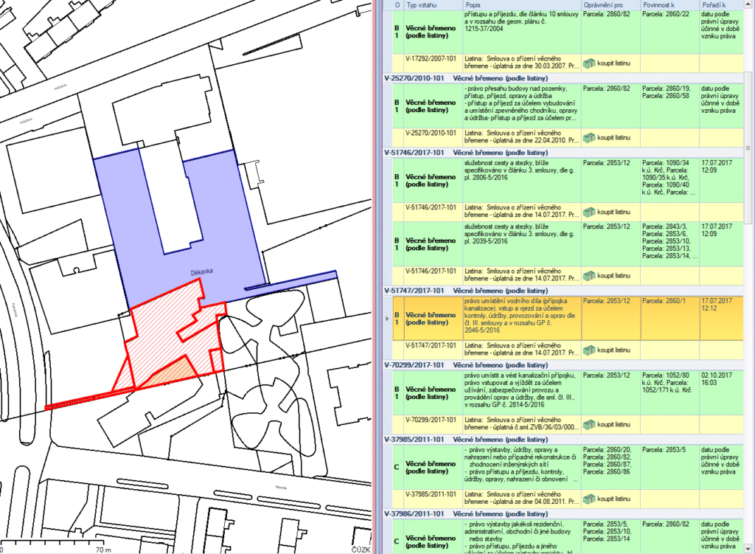Buy the document for V-70299/2017-101
Screen dimensions: 755x554
coord(589,425)
